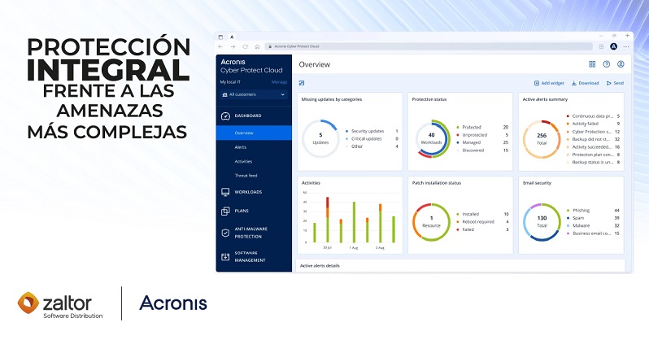This screenshot has height=362, width=649.
Task: Open Software Management sidebar icon
Action: coord(225,256)
